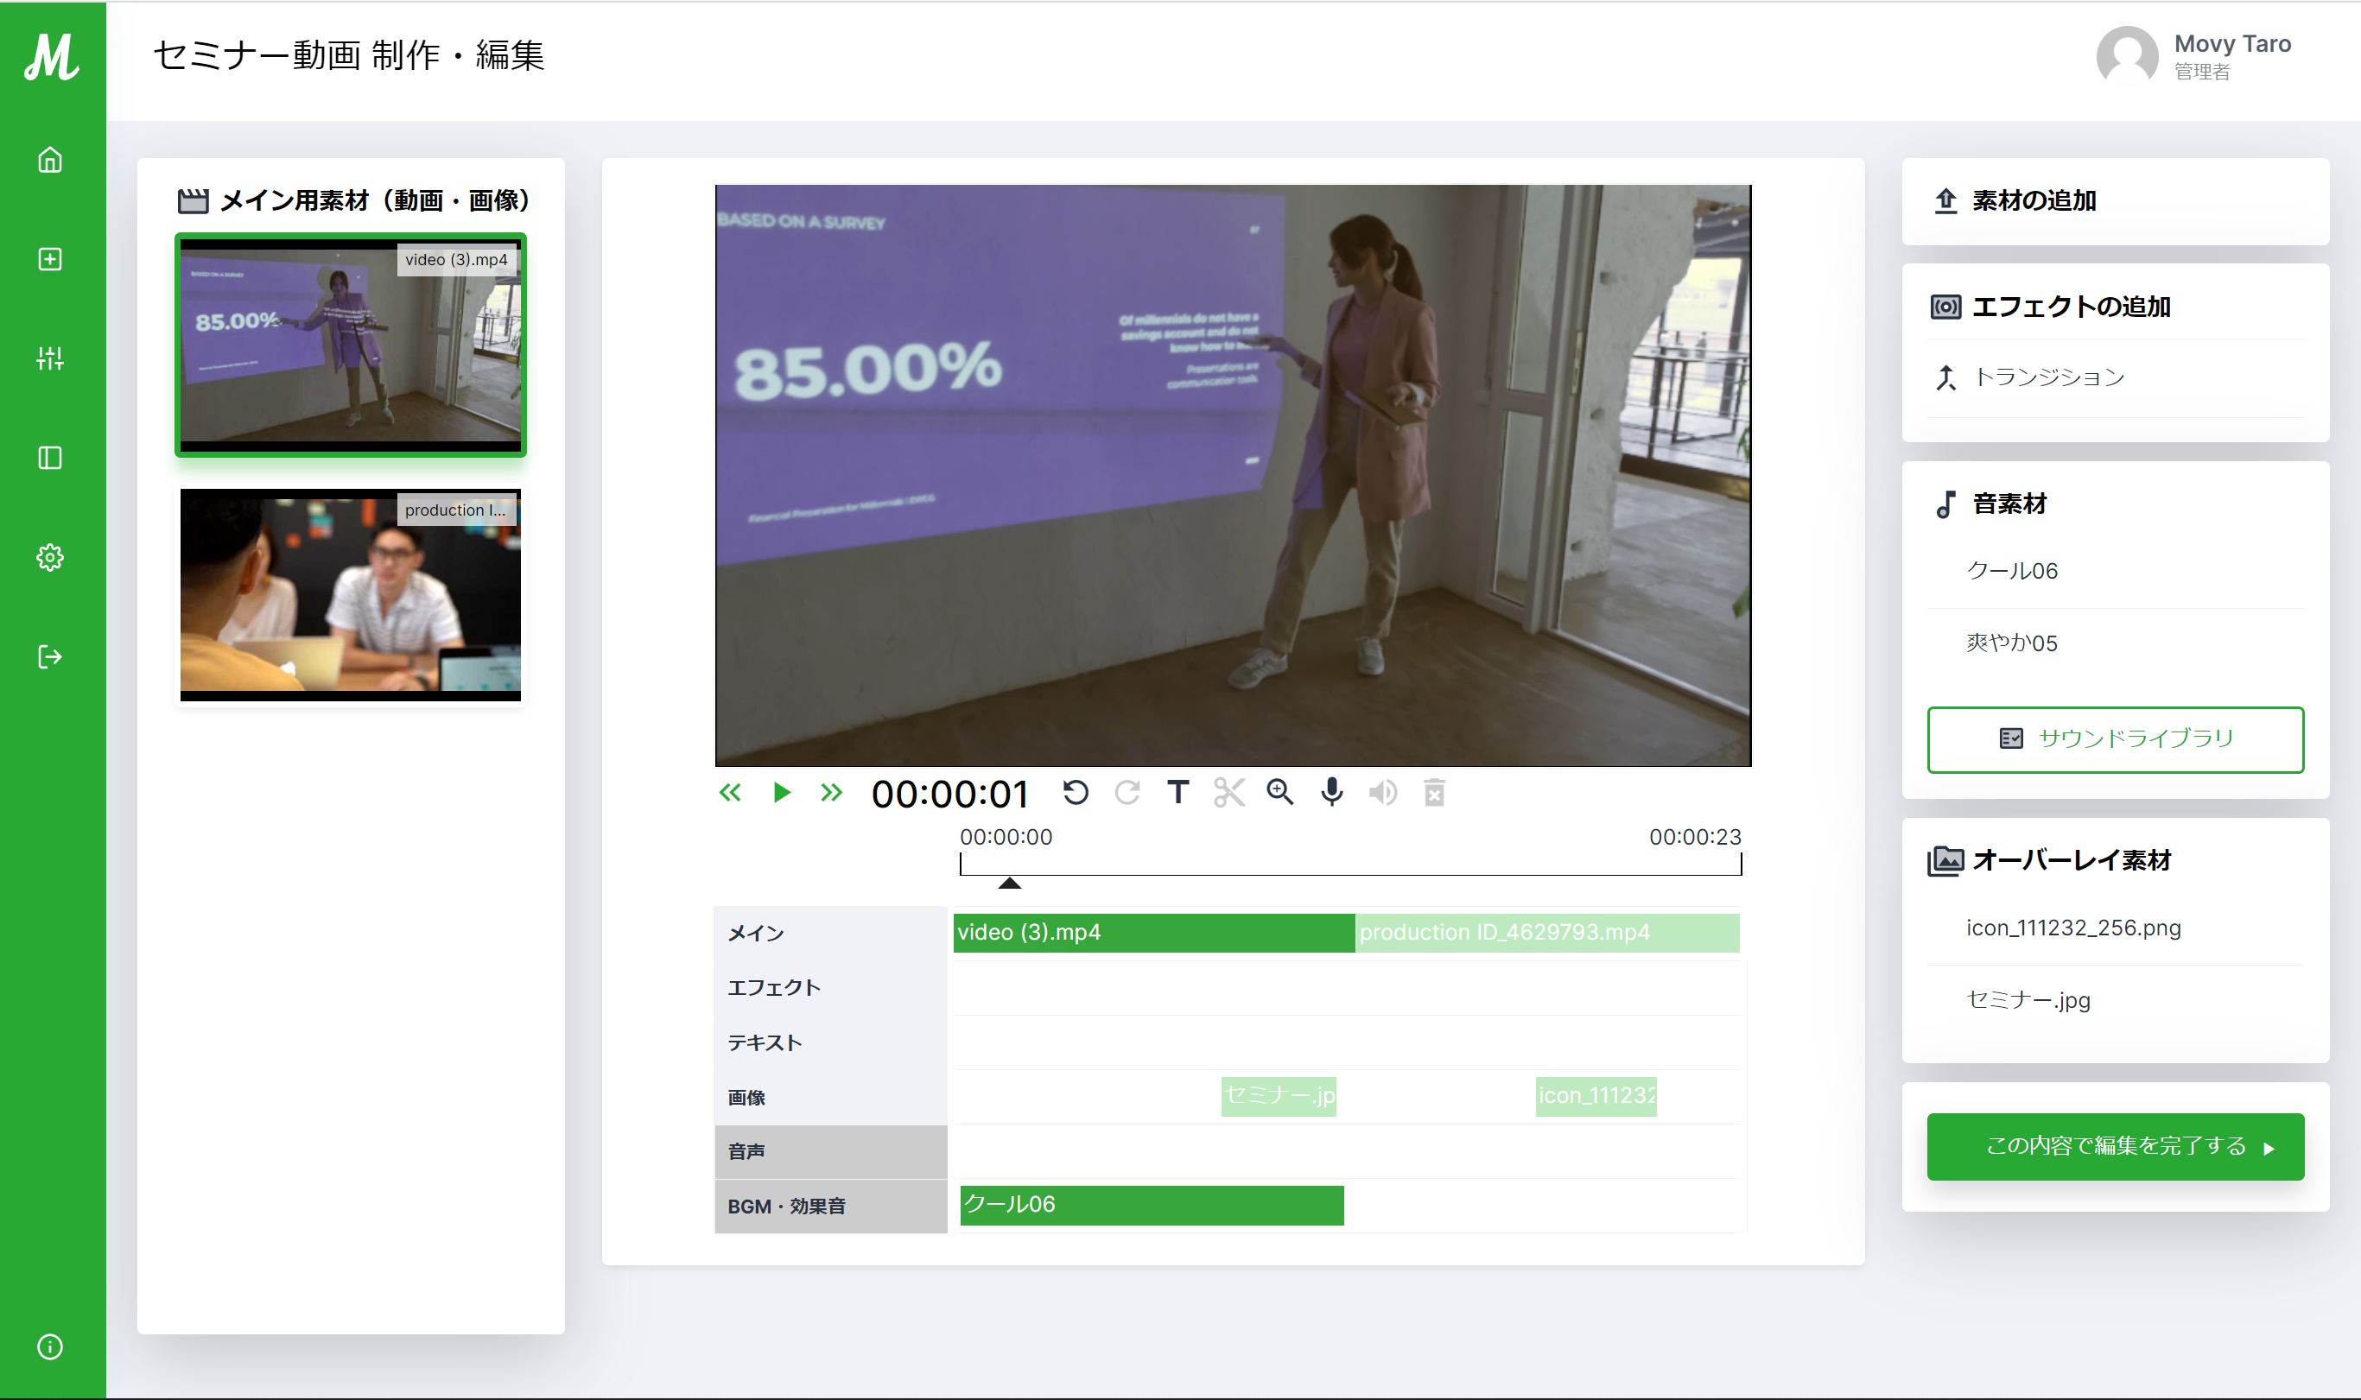Click the zoom magnifier icon
The width and height of the screenshot is (2361, 1400).
pyautogui.click(x=1279, y=793)
